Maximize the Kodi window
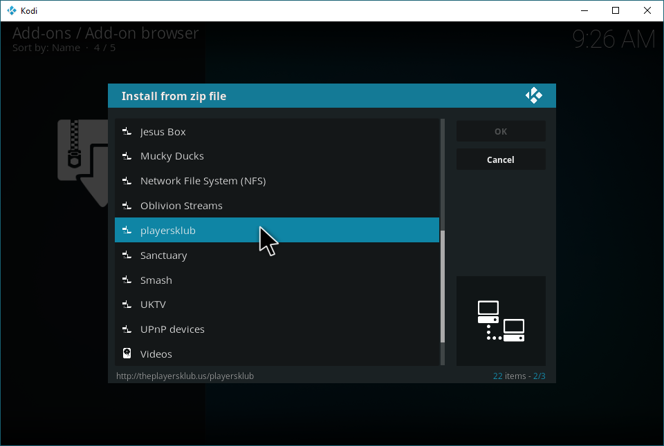 [x=616, y=10]
